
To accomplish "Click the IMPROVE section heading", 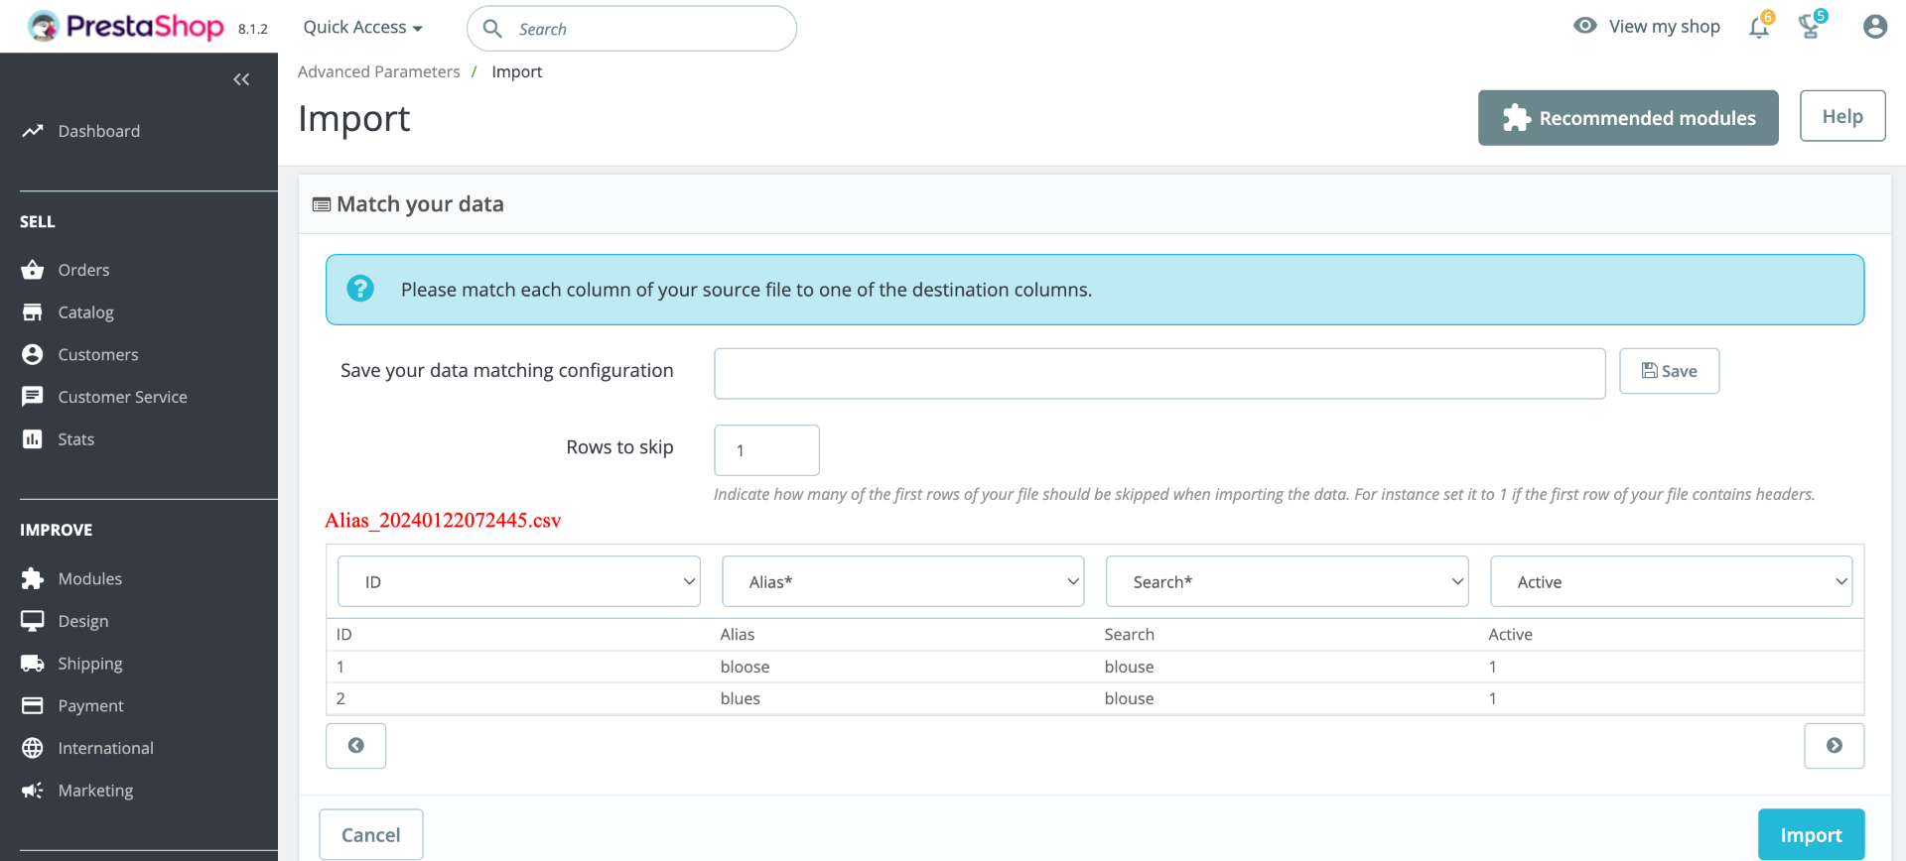I will point(57,531).
